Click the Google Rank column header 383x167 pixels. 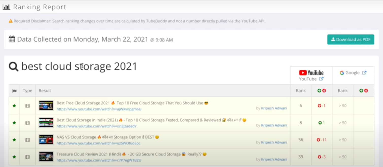click(x=342, y=90)
